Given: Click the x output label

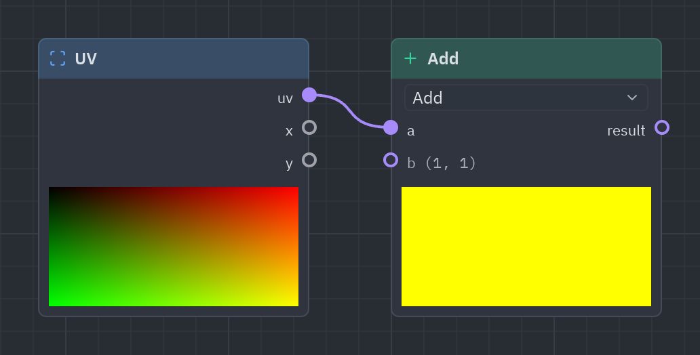Looking at the screenshot, I should (289, 131).
